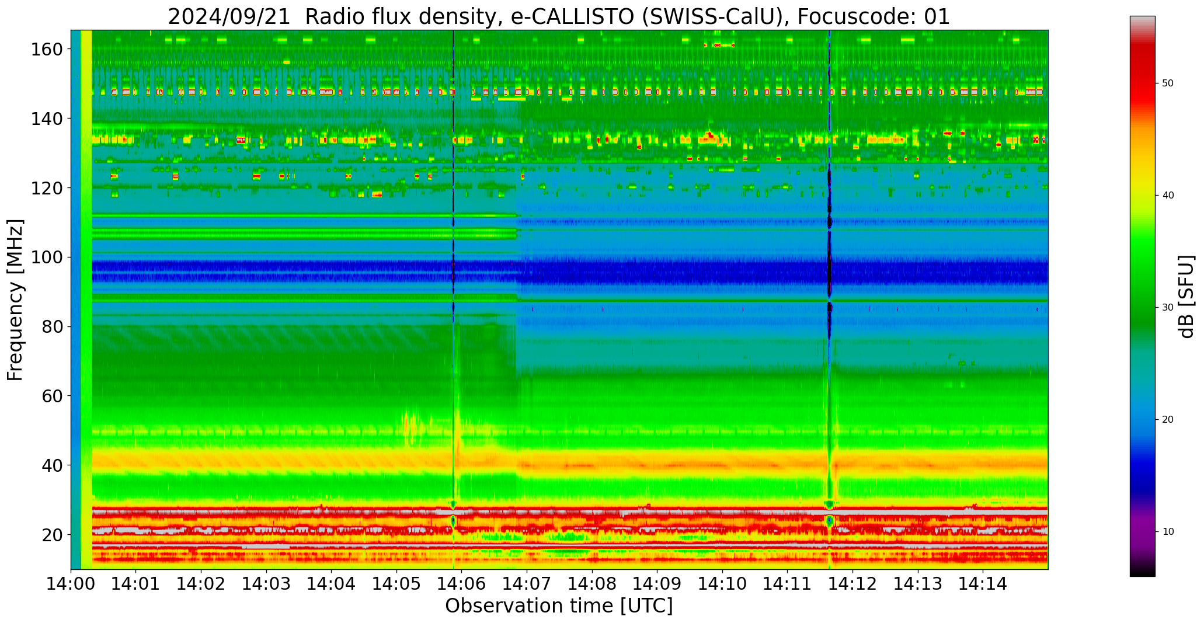1204x623 pixels.
Task: Click the plot title mentioning e-CALLISTO
Action: [x=559, y=16]
